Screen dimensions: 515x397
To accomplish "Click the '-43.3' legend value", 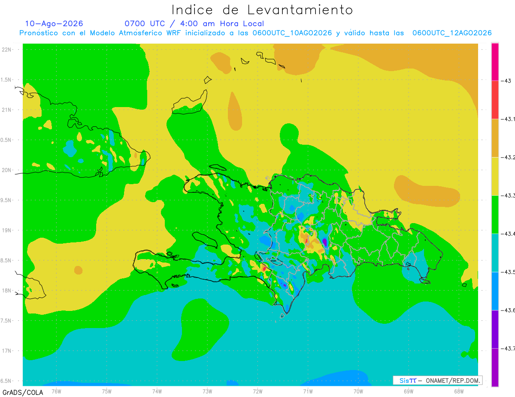I will pos(508,195).
